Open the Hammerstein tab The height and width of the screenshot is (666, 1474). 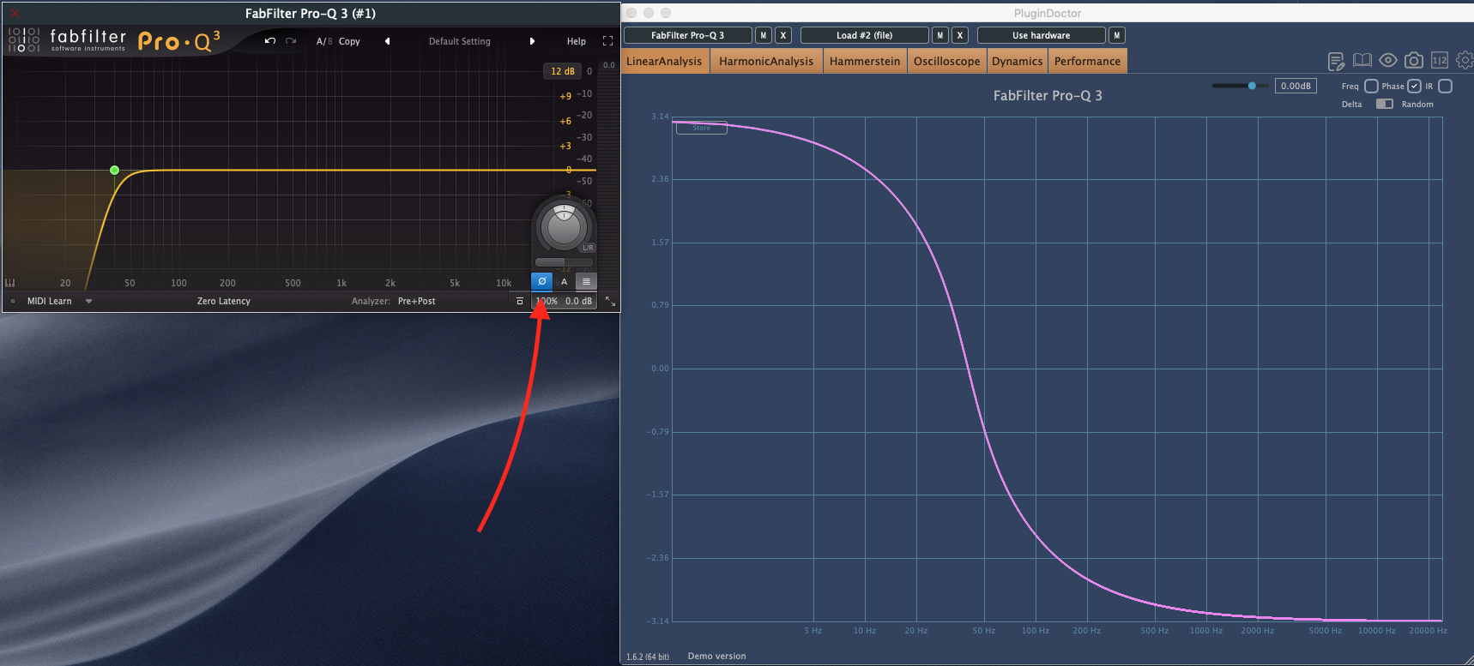pyautogui.click(x=865, y=61)
